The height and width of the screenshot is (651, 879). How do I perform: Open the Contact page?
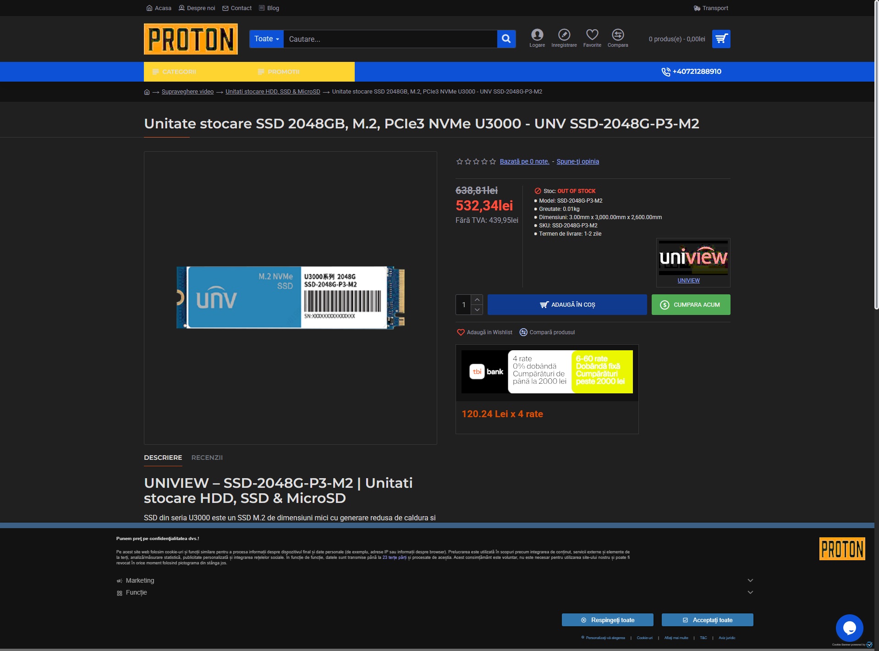pos(237,8)
